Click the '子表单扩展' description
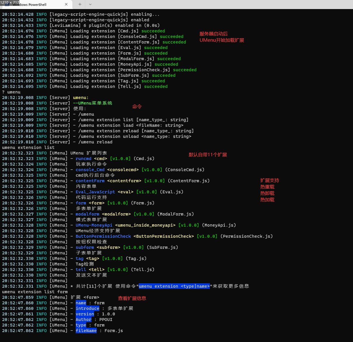 89,253
